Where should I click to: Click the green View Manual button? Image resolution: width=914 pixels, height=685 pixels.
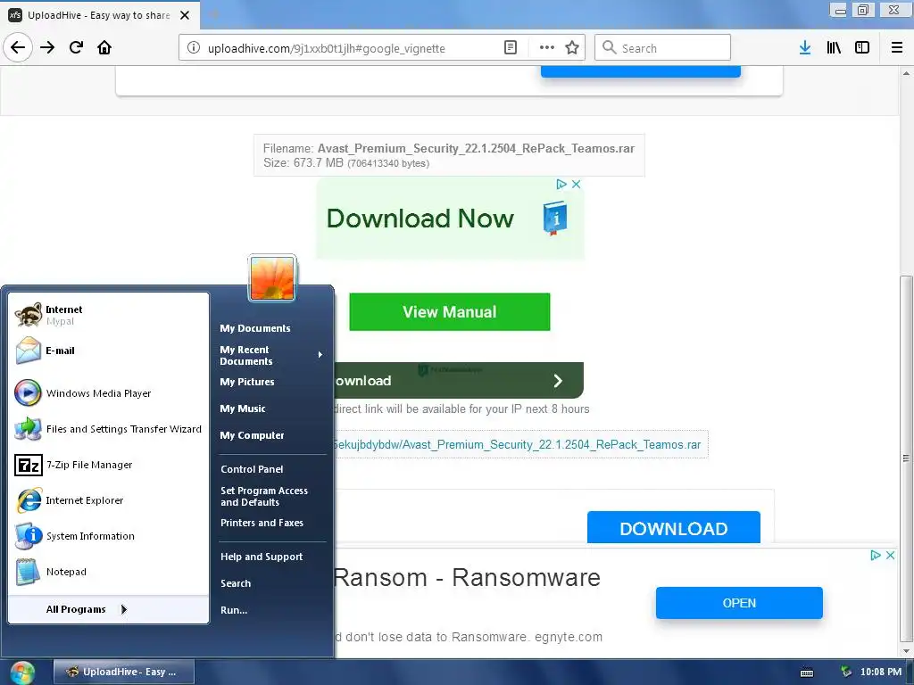(450, 312)
